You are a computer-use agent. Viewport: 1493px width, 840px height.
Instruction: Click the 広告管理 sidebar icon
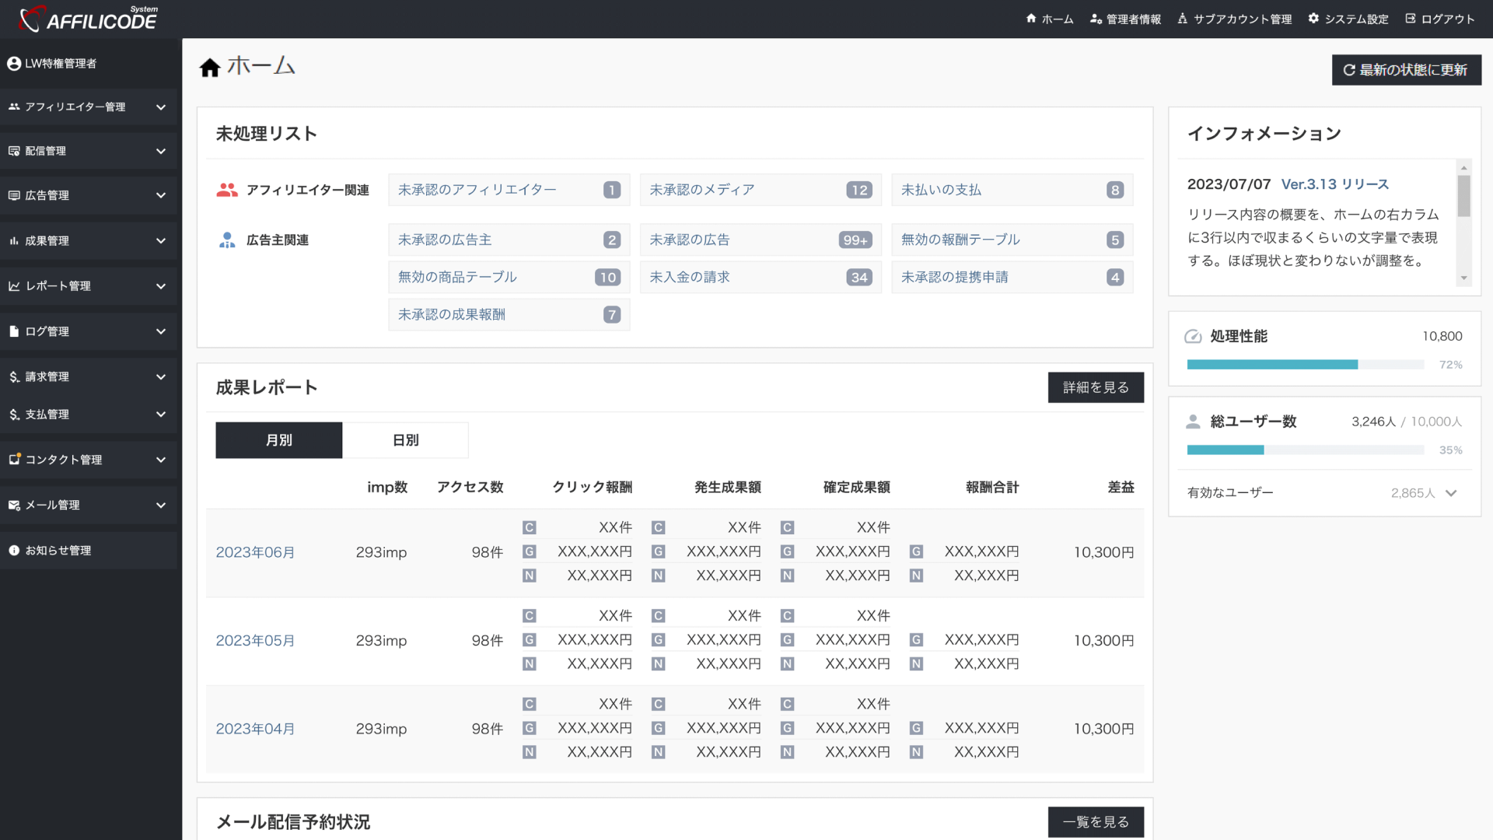[14, 195]
